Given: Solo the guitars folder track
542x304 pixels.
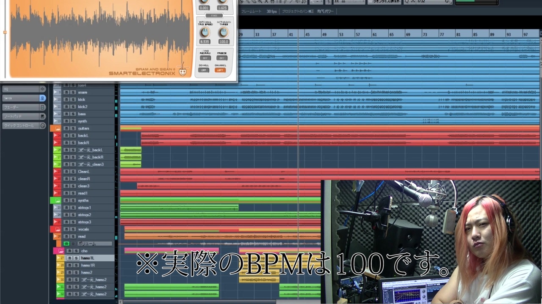Looking at the screenshot, I should (73, 128).
